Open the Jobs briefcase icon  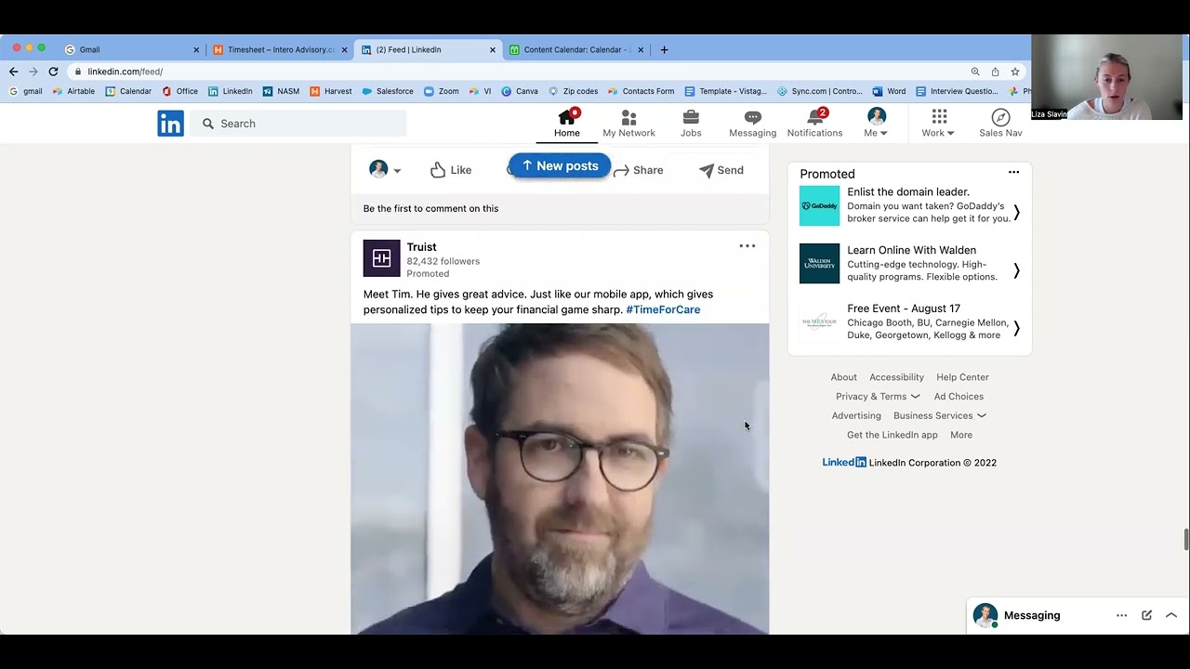click(691, 117)
